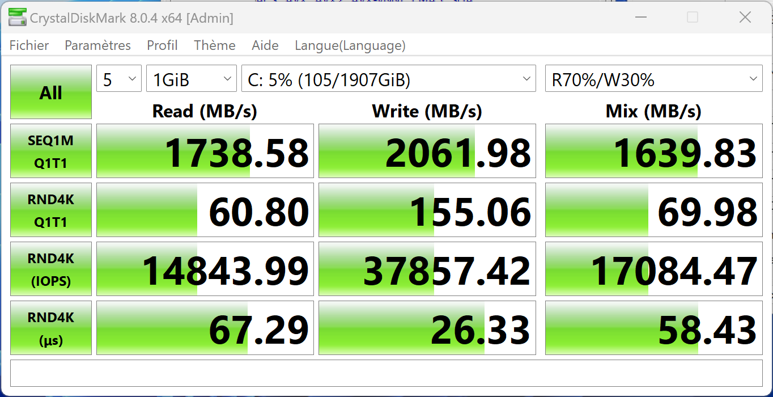
Task: Minimize the CrystalDiskMark window
Action: click(x=640, y=18)
